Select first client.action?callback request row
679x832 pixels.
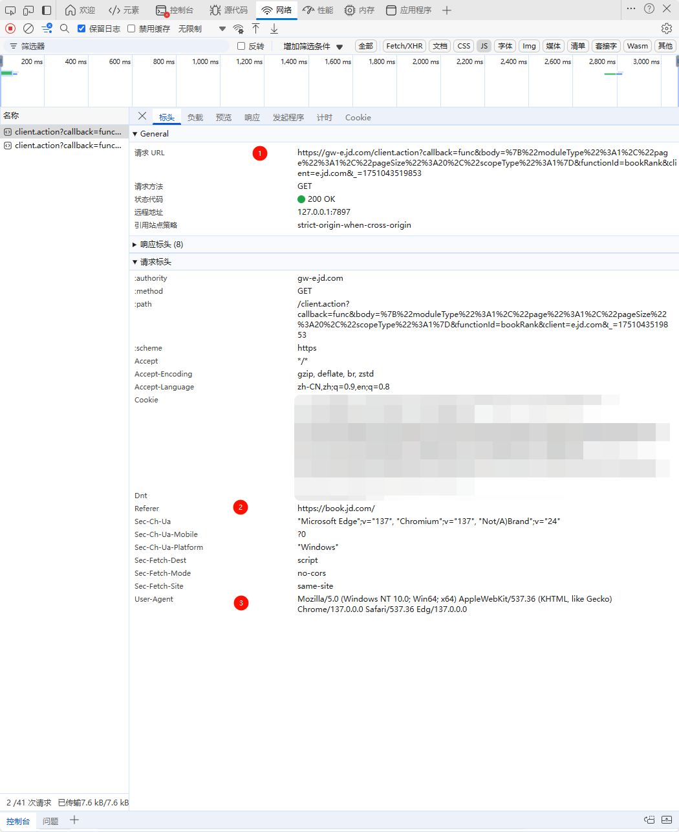[64, 131]
